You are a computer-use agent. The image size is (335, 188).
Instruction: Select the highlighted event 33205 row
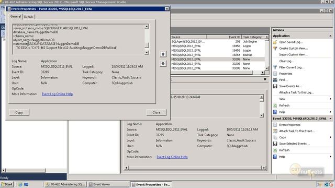[218, 59]
